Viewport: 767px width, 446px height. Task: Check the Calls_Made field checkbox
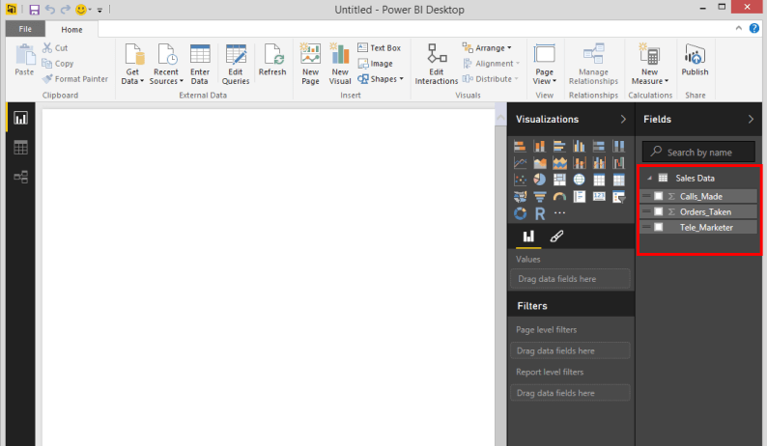point(659,196)
